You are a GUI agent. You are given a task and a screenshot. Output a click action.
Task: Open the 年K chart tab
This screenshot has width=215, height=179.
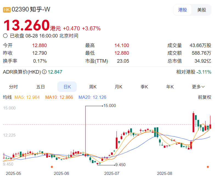pos(170,87)
